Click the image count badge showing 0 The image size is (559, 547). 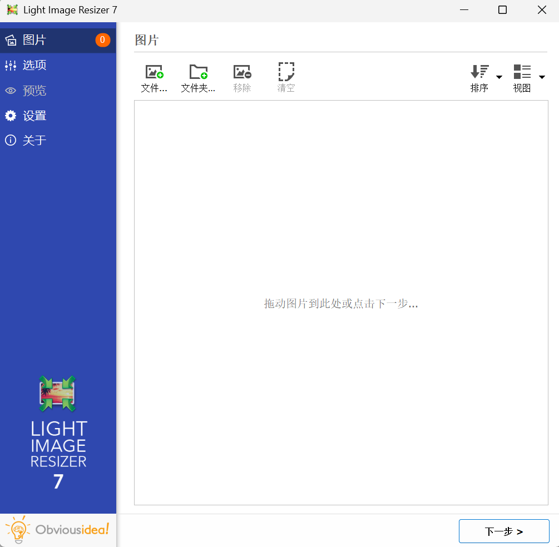102,39
